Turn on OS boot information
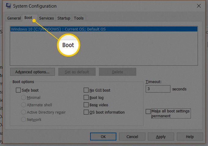Image resolution: width=208 pixels, height=146 pixels. (x=86, y=112)
